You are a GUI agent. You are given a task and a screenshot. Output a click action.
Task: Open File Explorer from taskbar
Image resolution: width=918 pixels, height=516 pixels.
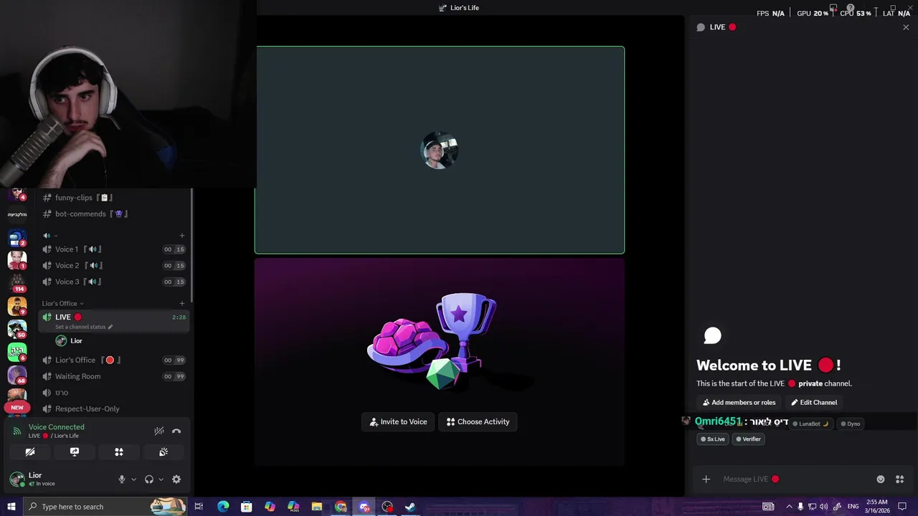coord(317,507)
